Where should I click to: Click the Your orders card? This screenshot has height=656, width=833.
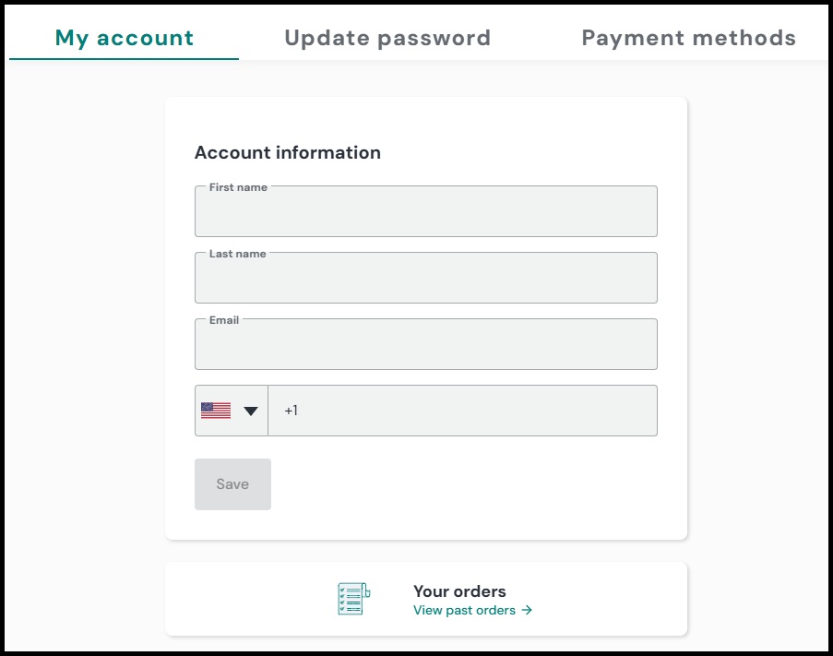click(x=425, y=598)
